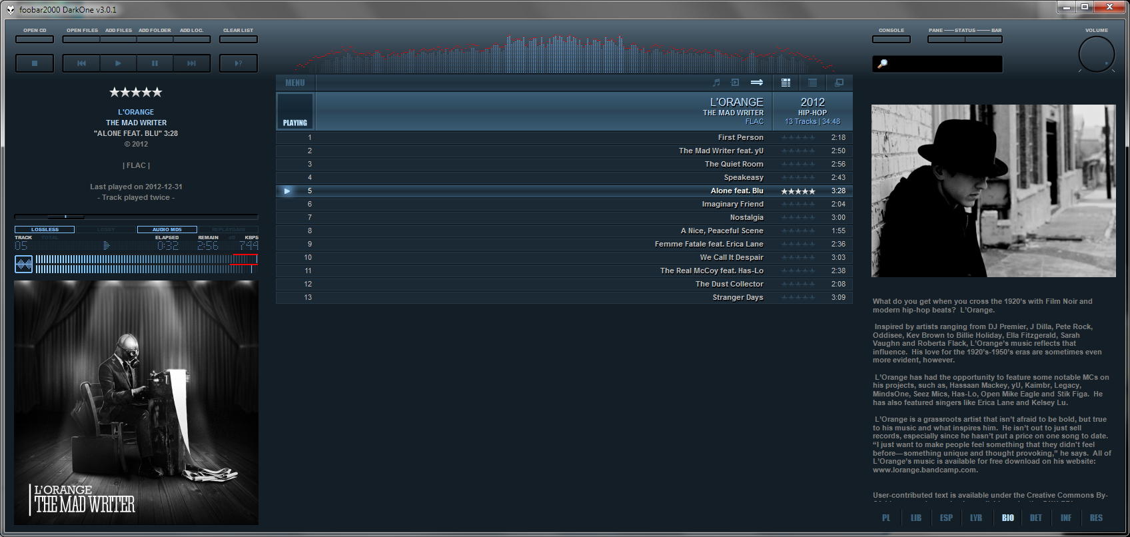Click the seek bar under track info
The height and width of the screenshot is (537, 1130).
pyautogui.click(x=136, y=217)
